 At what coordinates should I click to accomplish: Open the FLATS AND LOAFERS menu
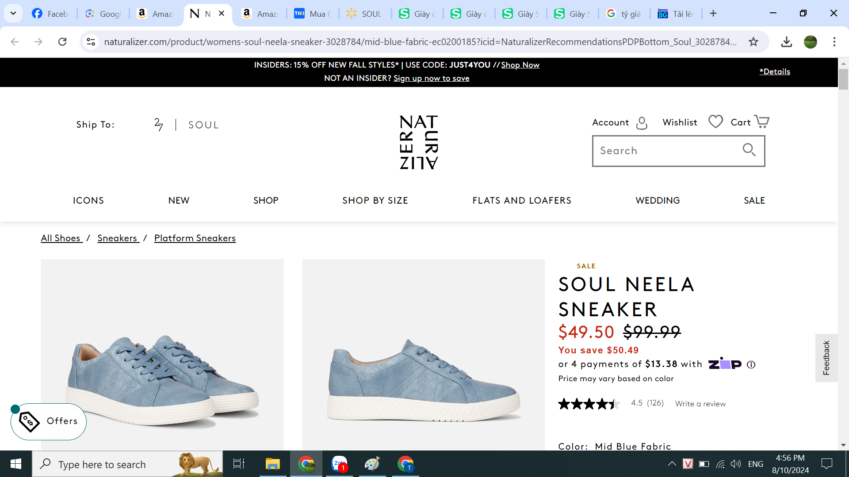coord(522,201)
